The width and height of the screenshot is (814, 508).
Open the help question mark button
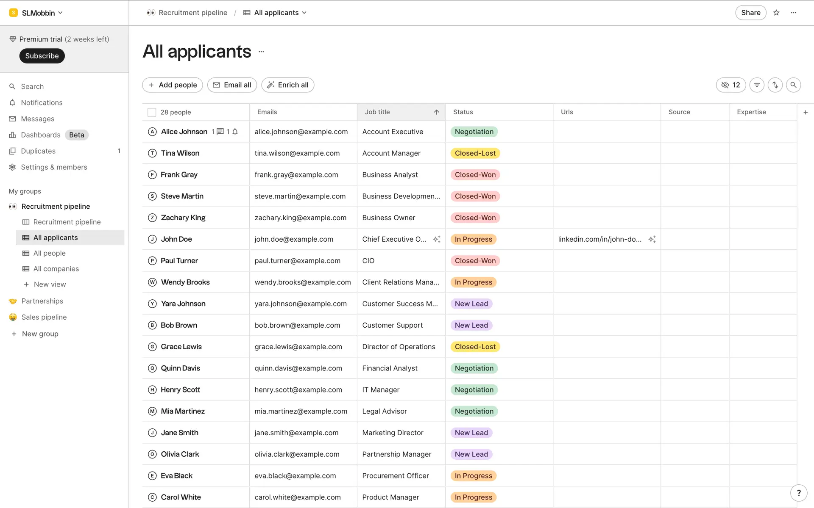tap(799, 493)
